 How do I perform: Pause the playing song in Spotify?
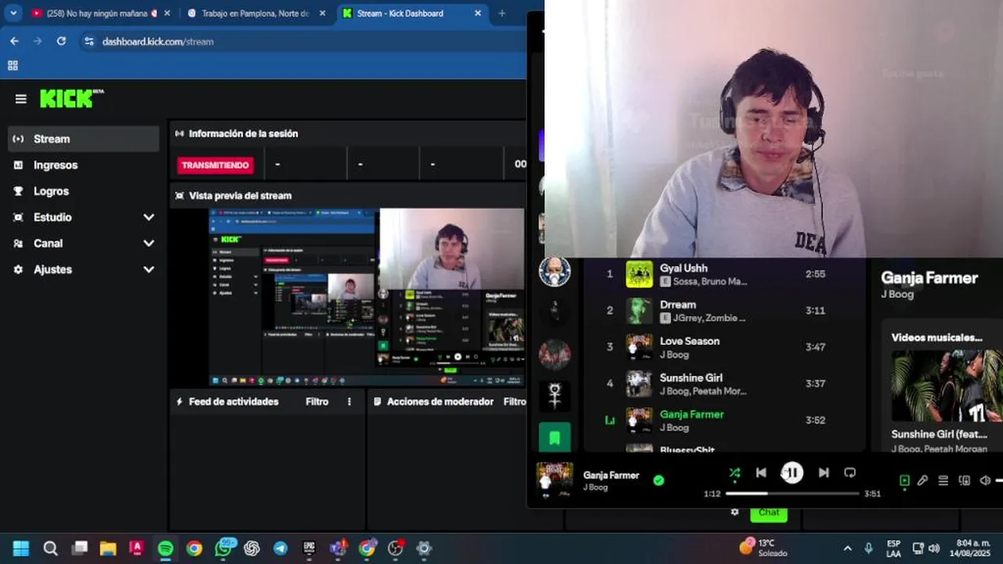tap(792, 472)
